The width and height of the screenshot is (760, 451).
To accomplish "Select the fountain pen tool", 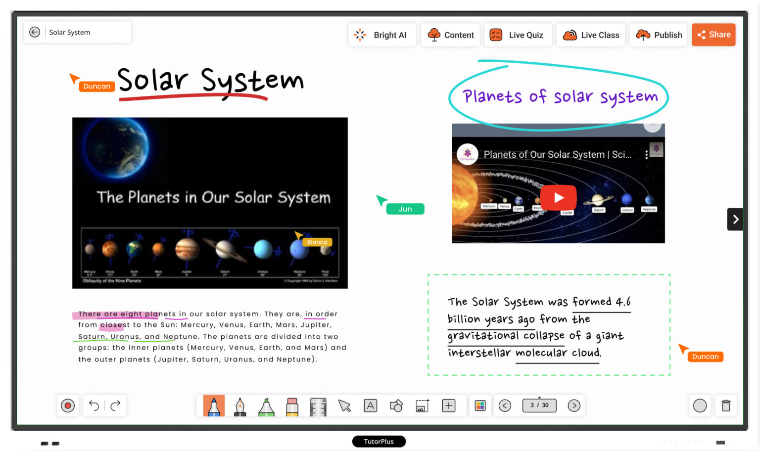I will coord(240,406).
